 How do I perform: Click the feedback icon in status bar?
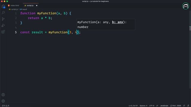184,106
